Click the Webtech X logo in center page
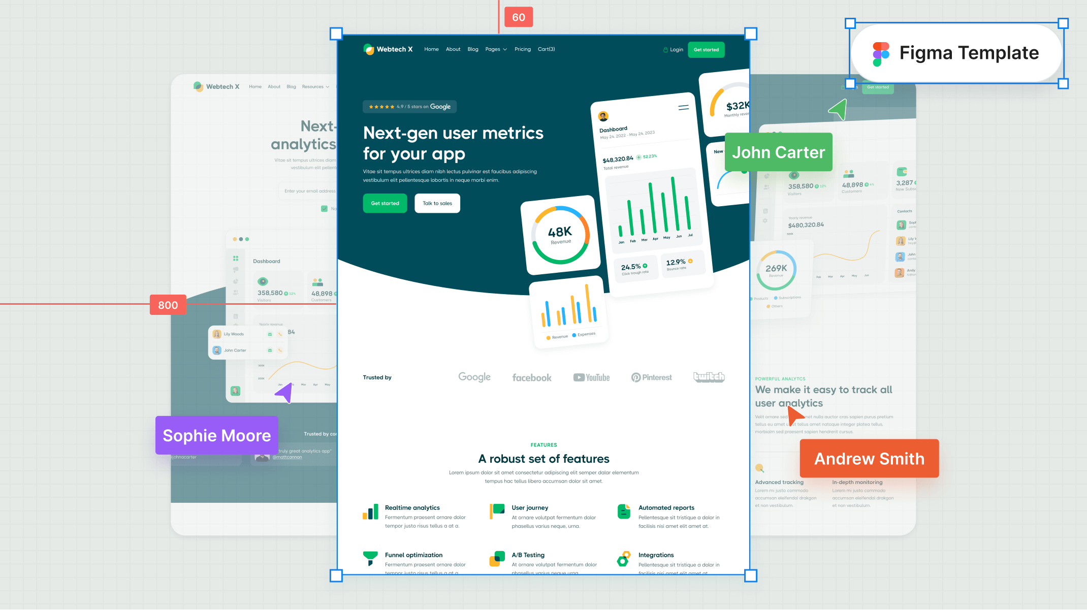This screenshot has height=610, width=1087. [388, 49]
